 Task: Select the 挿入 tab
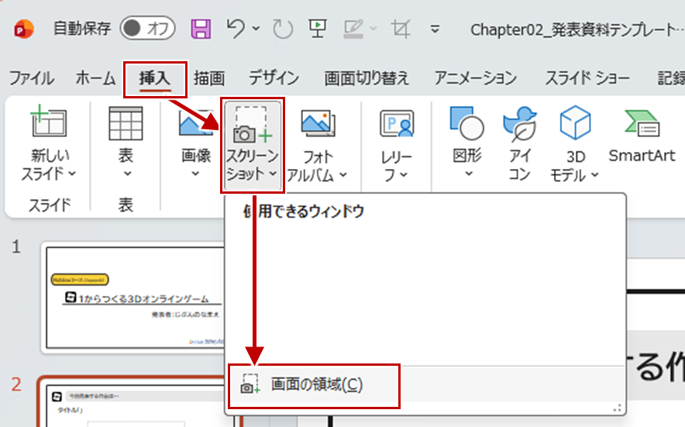click(x=155, y=78)
